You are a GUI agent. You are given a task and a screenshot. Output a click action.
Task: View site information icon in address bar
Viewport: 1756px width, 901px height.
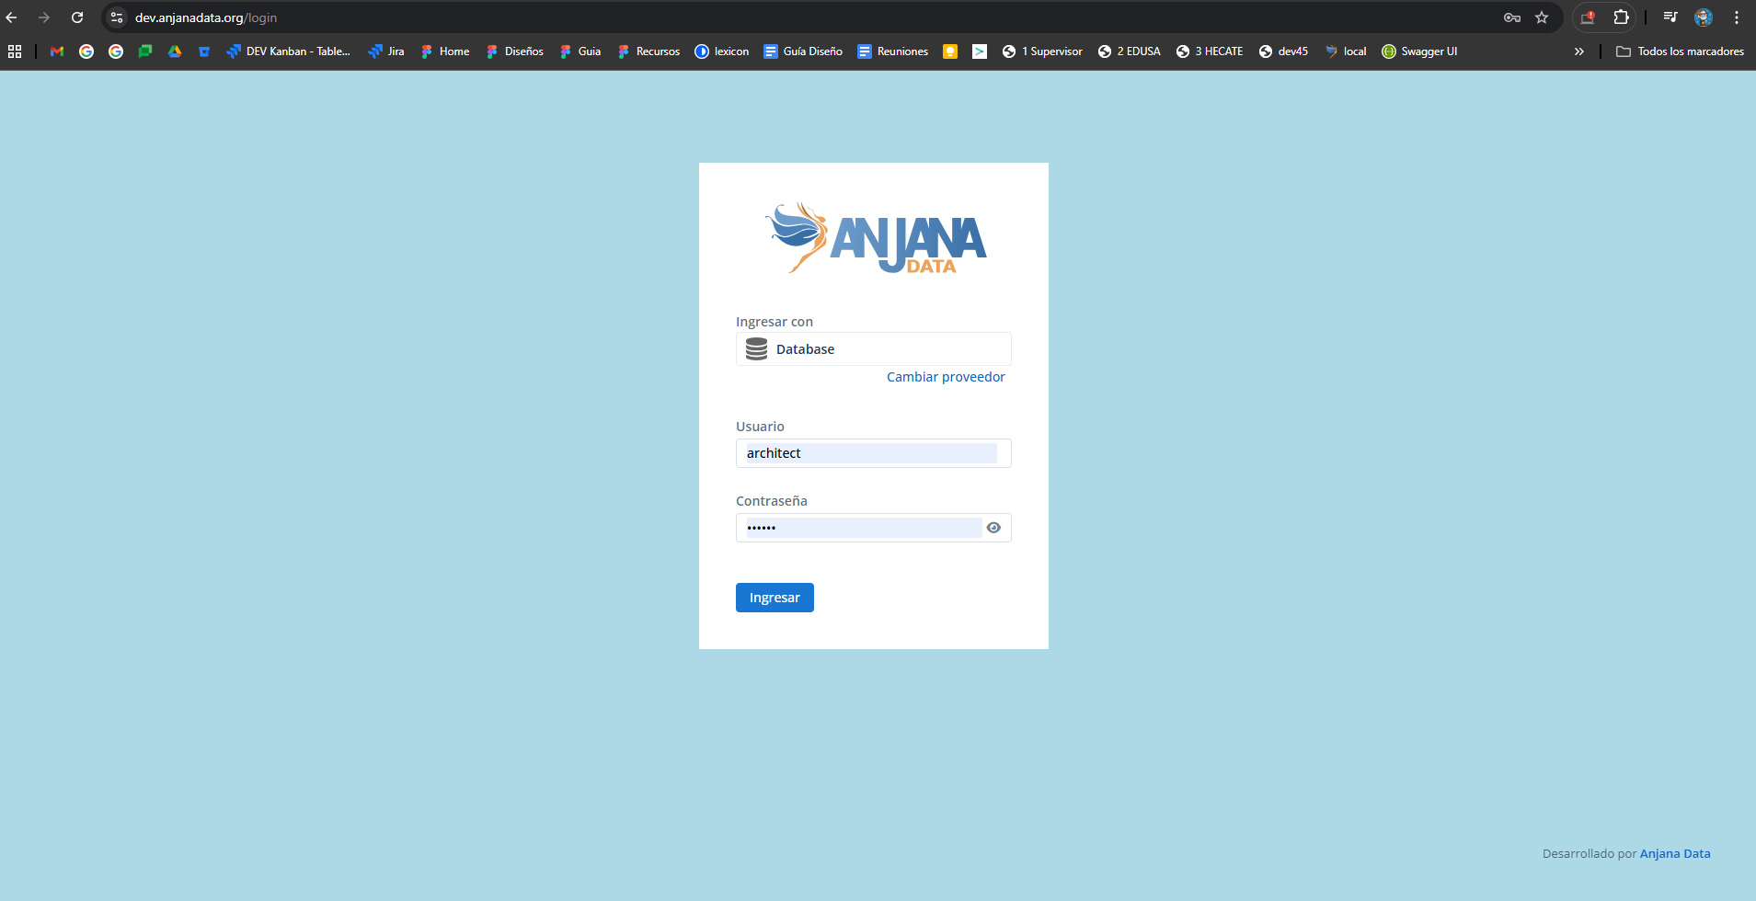click(117, 17)
